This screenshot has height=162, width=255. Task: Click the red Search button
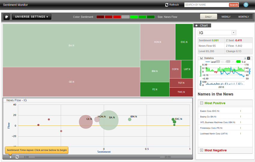[233, 5]
